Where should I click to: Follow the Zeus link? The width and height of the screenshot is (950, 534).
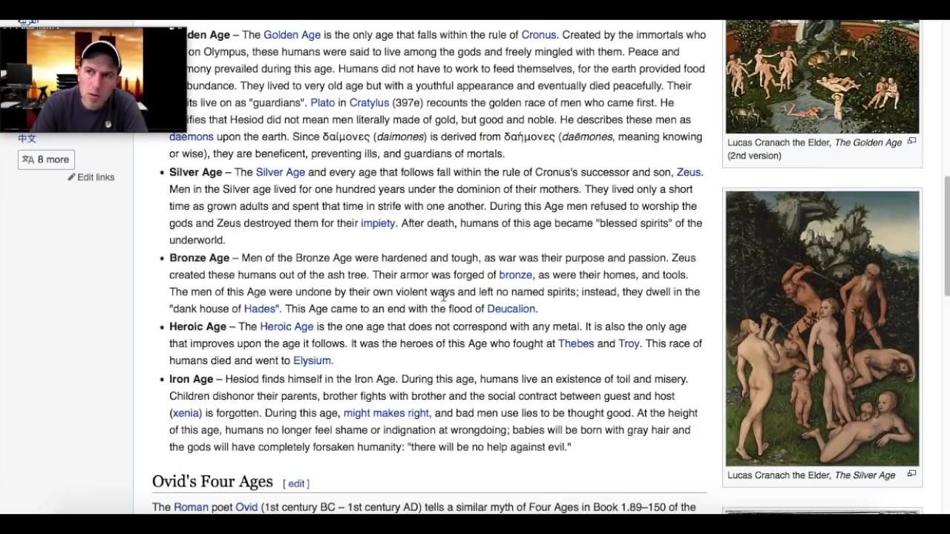click(689, 172)
